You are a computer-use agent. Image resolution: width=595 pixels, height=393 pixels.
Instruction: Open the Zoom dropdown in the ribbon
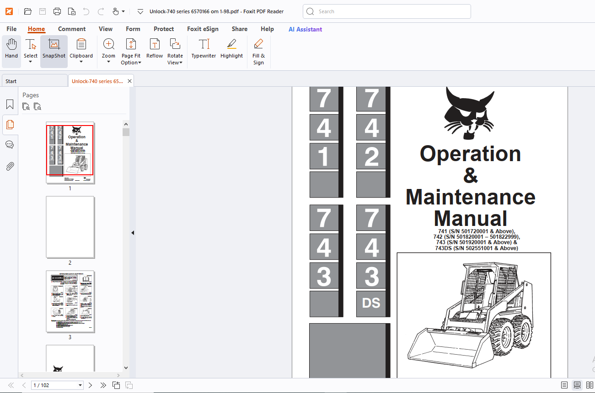pos(108,62)
